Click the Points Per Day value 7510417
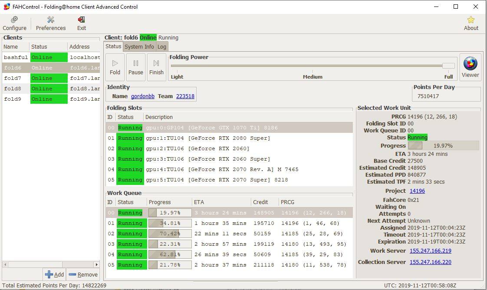 [428, 96]
